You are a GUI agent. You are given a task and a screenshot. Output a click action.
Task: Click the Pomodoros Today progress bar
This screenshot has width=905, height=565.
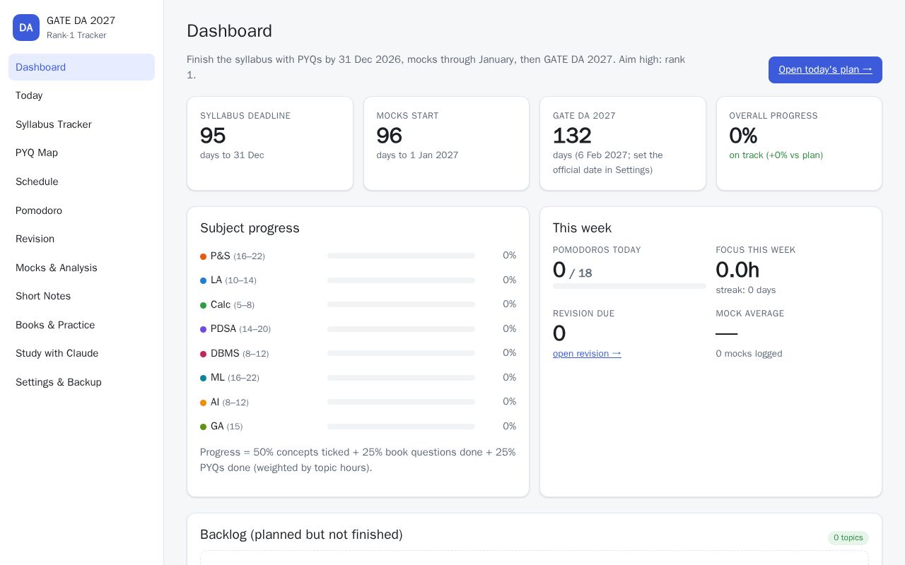pos(629,286)
